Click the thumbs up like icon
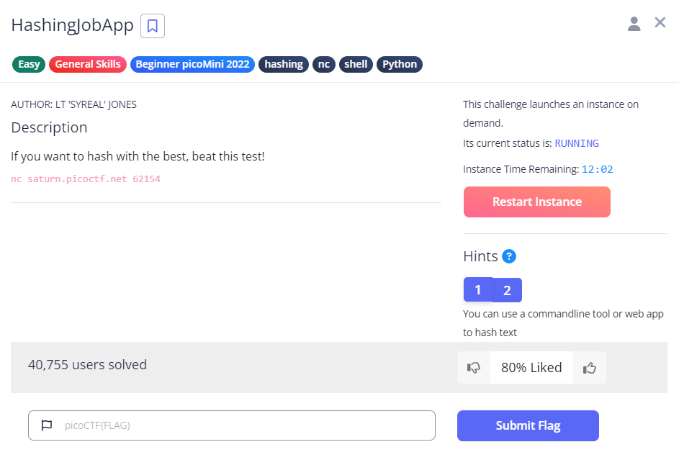The width and height of the screenshot is (679, 465). click(590, 368)
